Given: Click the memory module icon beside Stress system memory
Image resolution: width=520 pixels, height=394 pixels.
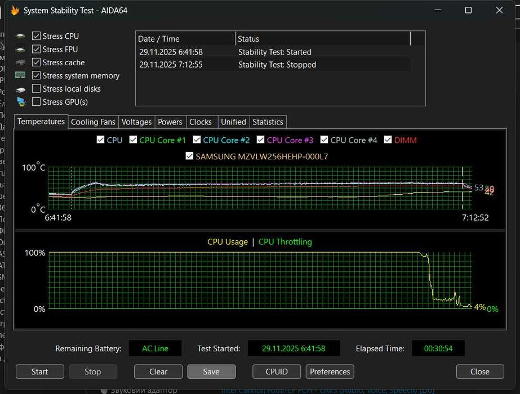Looking at the screenshot, I should [21, 75].
